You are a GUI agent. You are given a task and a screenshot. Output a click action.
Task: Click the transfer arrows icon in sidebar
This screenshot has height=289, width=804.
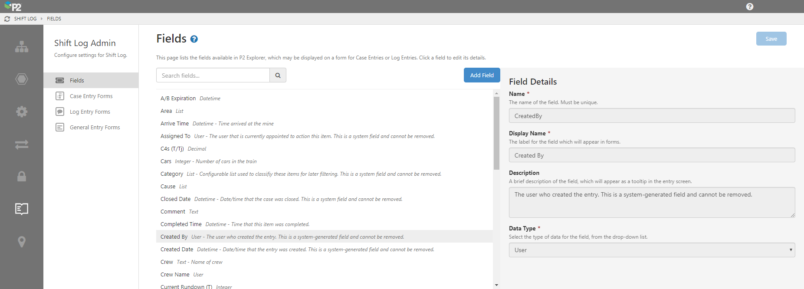[22, 144]
